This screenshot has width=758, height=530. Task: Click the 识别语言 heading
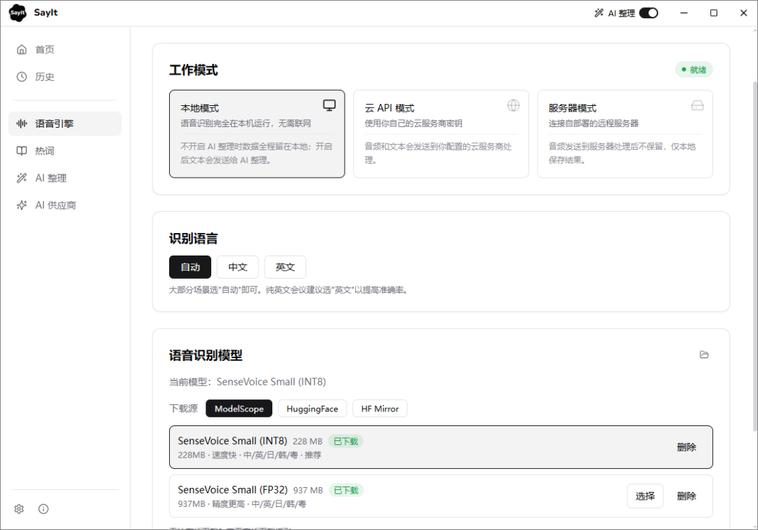(194, 239)
